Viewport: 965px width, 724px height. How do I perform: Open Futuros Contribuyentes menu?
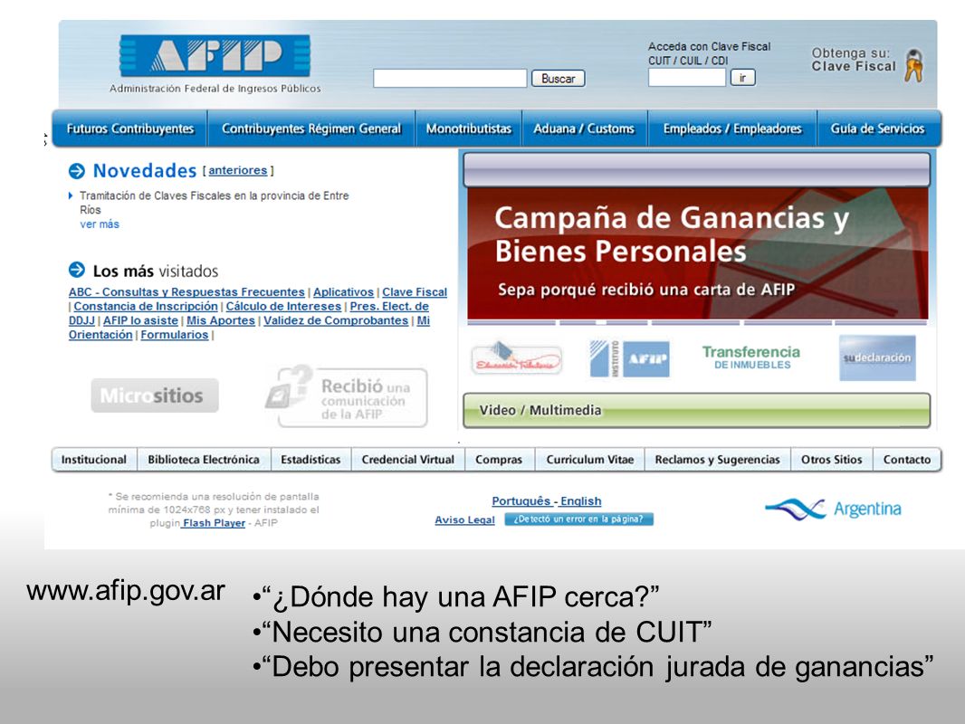point(129,129)
